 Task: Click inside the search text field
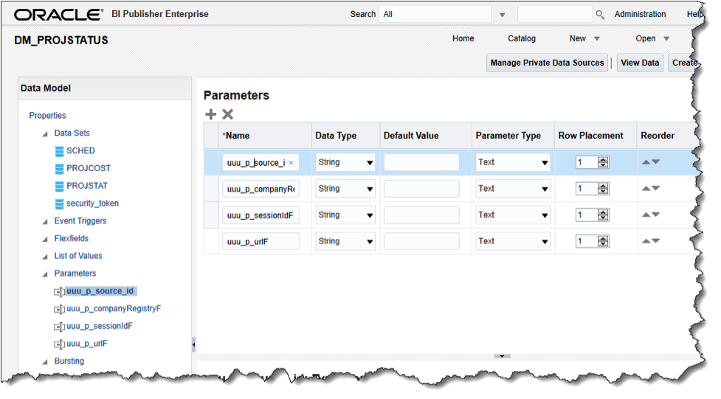pyautogui.click(x=555, y=14)
